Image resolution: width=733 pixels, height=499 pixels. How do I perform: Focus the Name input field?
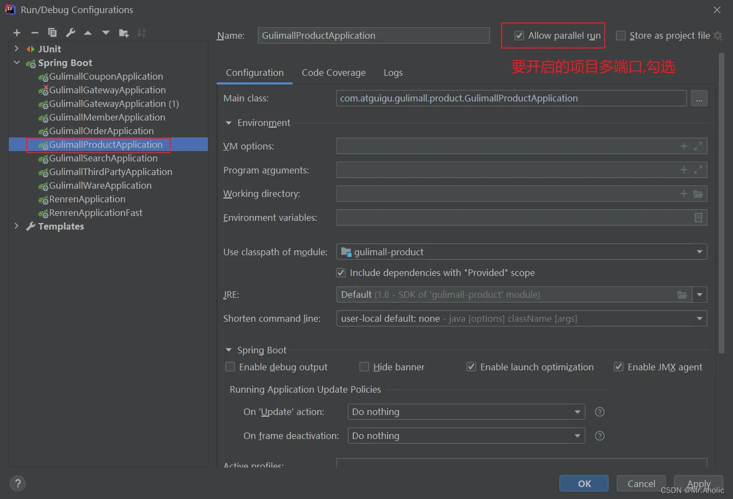[373, 35]
